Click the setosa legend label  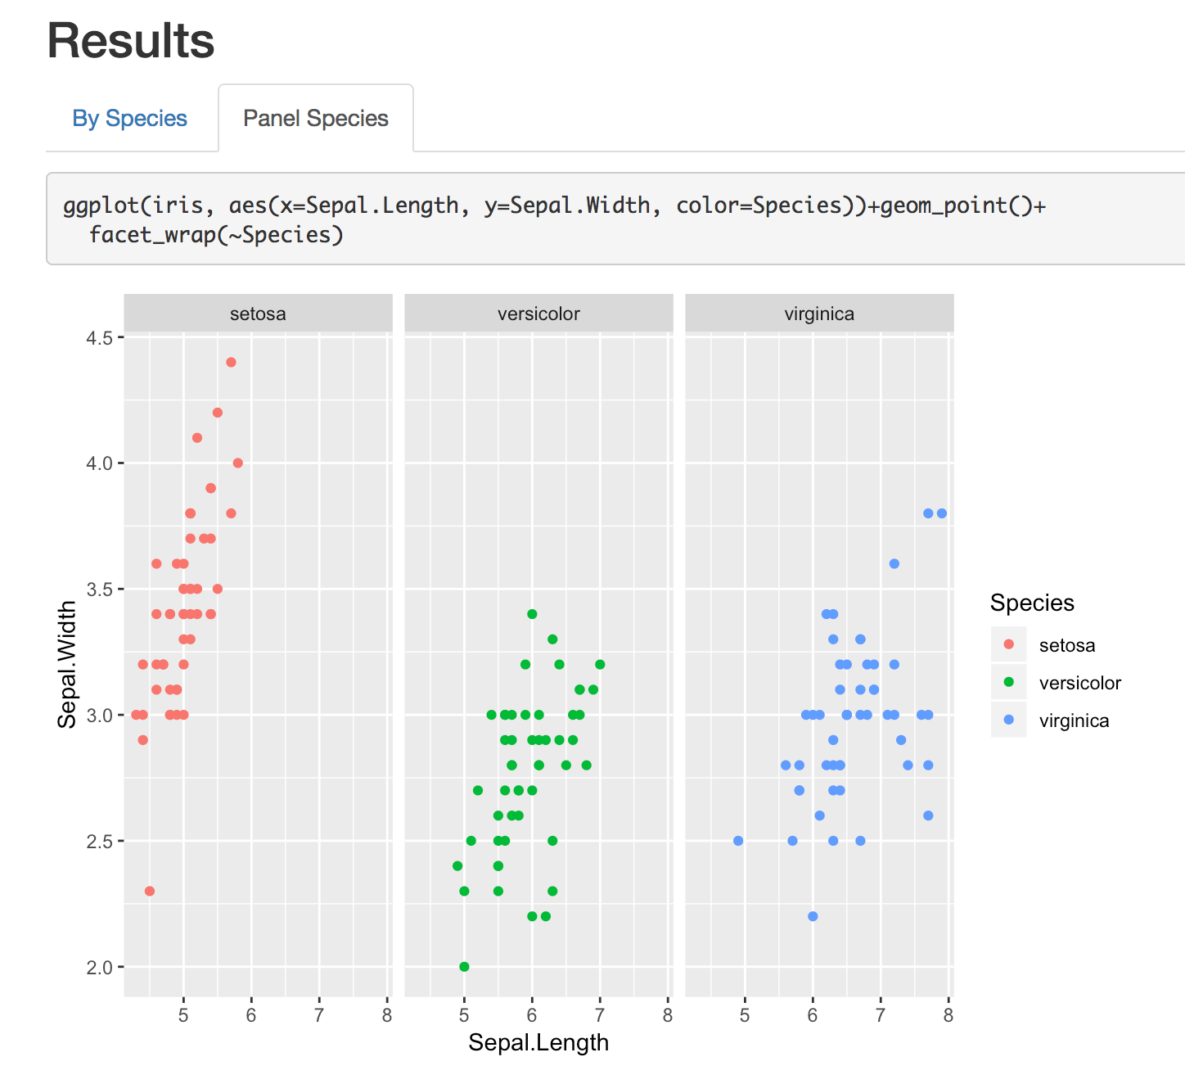click(x=1067, y=645)
